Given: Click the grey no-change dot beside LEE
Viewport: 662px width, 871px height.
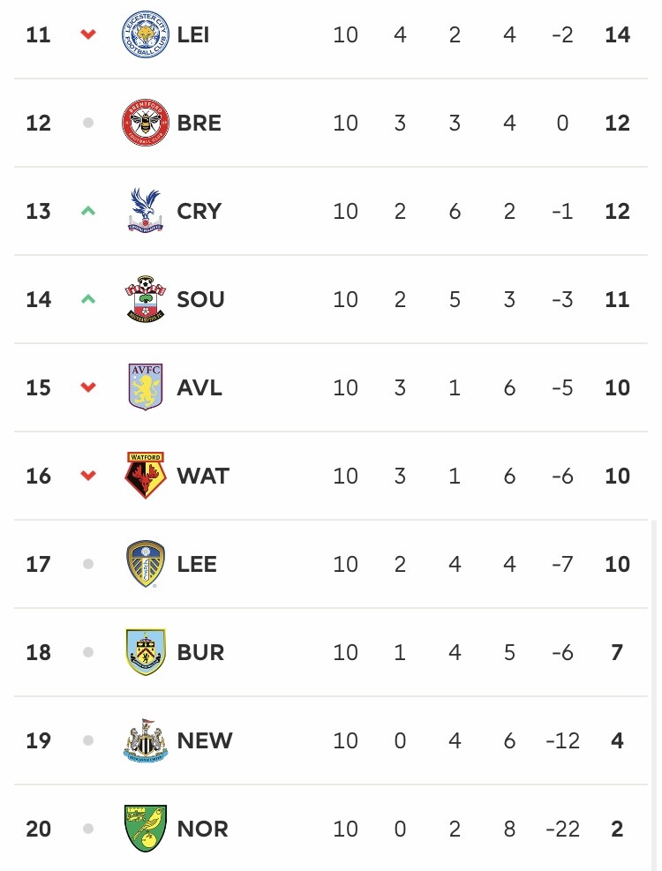Looking at the screenshot, I should (x=87, y=564).
